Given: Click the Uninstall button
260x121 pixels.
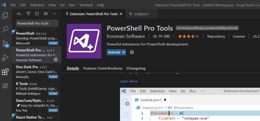Looking at the screenshot, I should point(114,52).
